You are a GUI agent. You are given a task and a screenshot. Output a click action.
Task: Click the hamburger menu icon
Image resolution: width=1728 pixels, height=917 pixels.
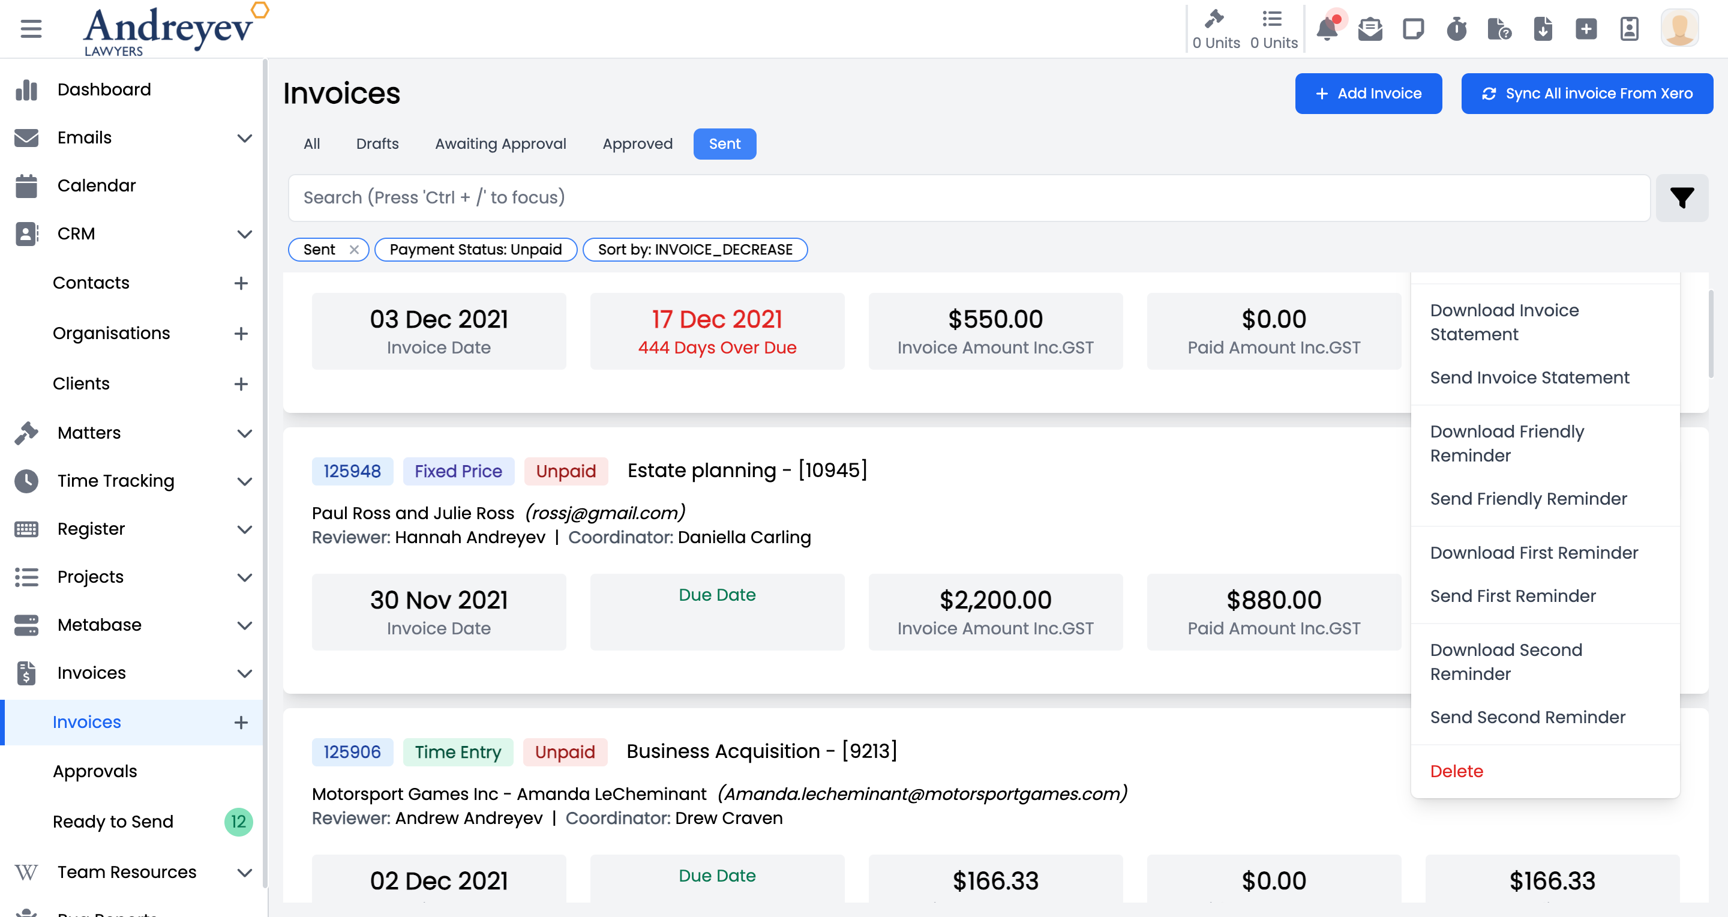(x=31, y=29)
